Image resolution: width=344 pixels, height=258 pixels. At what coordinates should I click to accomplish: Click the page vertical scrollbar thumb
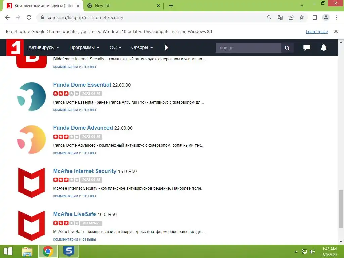tap(341, 209)
